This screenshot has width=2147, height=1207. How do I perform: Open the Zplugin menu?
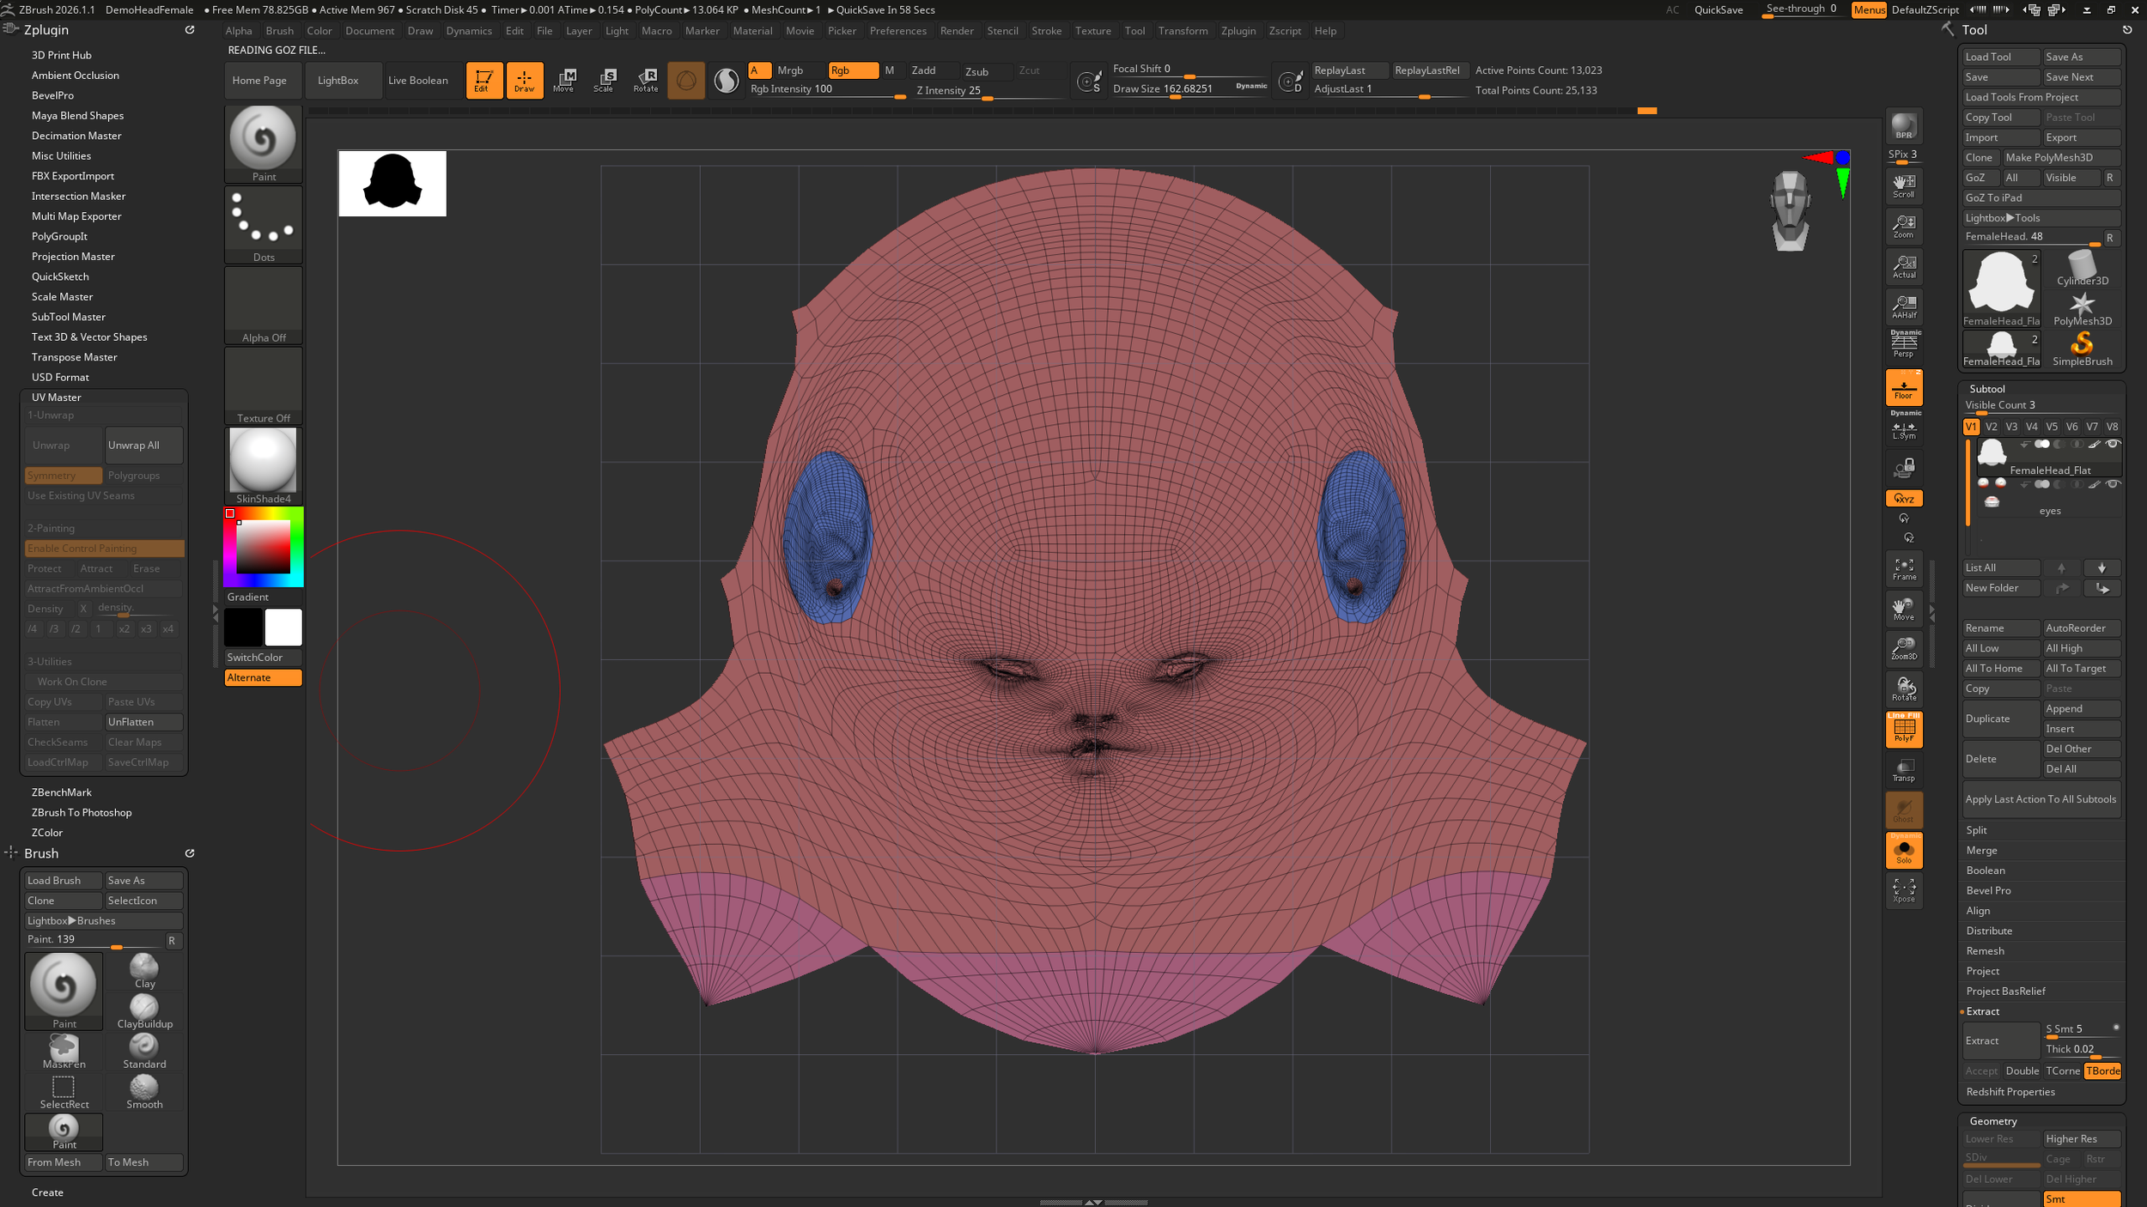tap(1238, 31)
